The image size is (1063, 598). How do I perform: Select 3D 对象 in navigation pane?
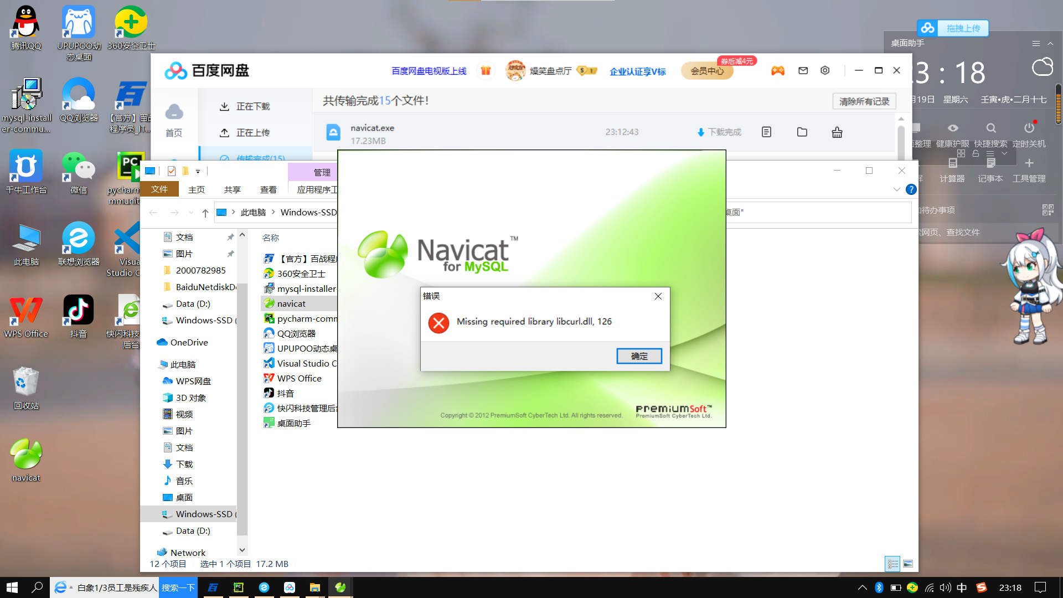click(190, 398)
